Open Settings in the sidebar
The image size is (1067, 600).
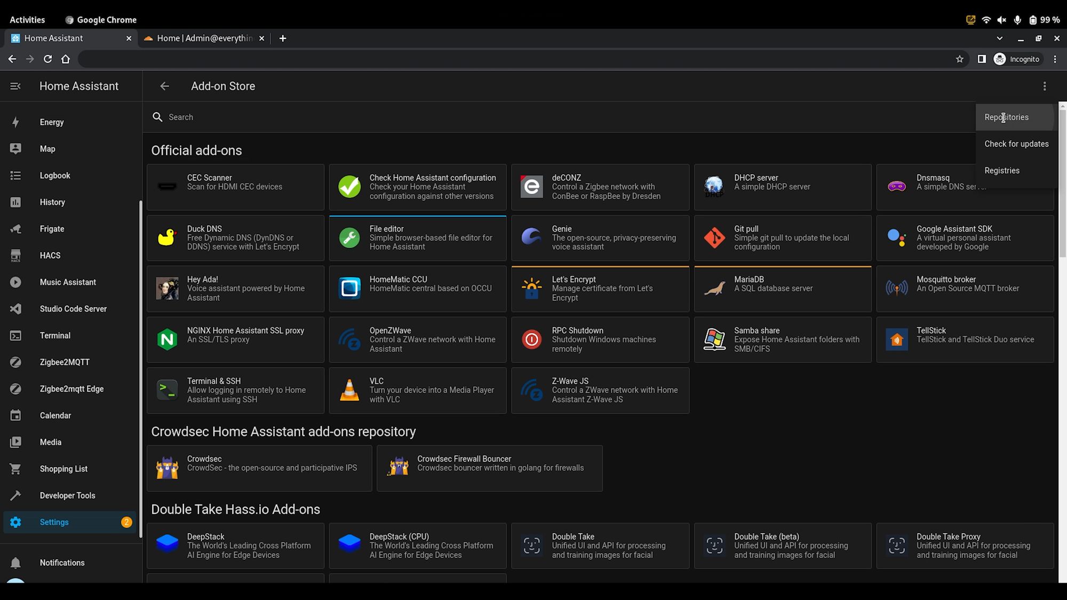pyautogui.click(x=69, y=522)
